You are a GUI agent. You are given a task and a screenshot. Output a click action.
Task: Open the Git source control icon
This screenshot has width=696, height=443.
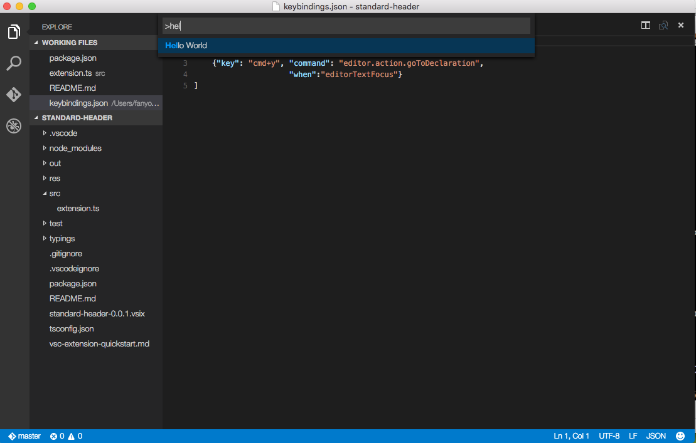click(x=14, y=95)
